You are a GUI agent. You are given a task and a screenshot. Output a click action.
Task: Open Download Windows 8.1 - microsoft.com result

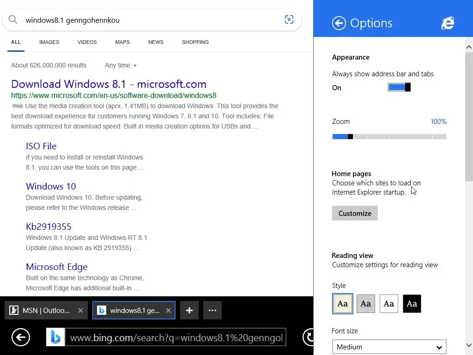[109, 84]
